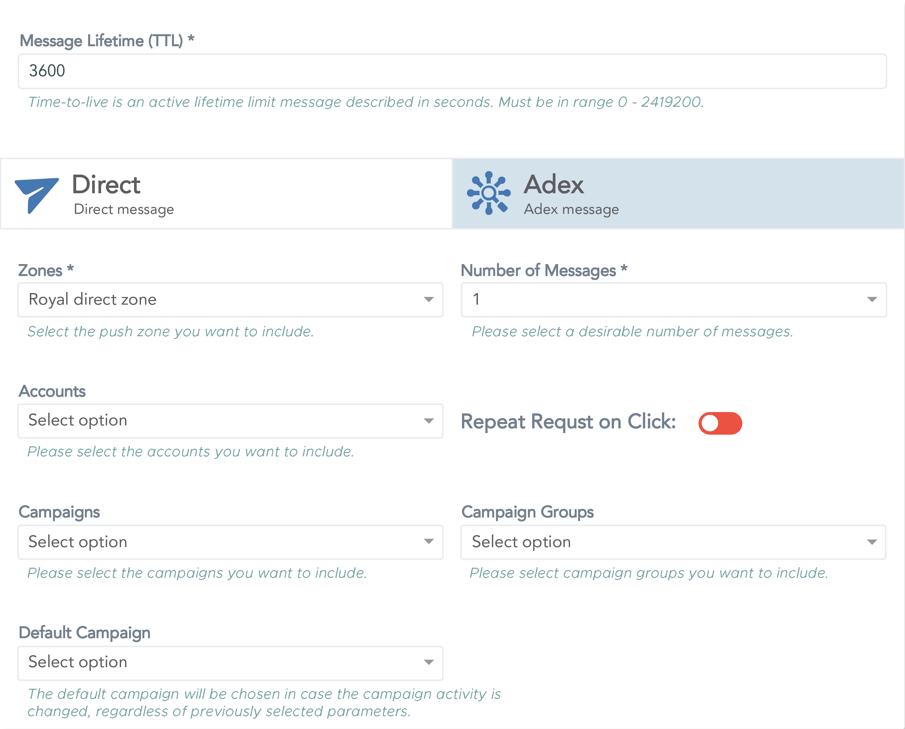Click the 'Please select a desirable number of messages.' hint

coord(633,332)
